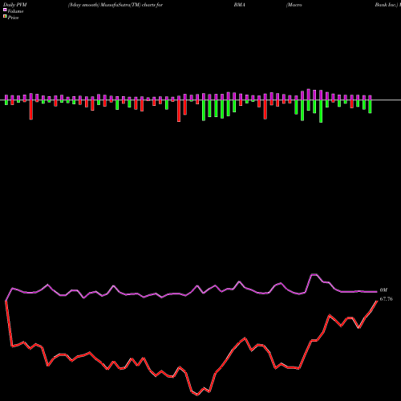This screenshot has width=401, height=401.
Task: Select the 'Volume' legend label
Action: coord(15,11)
